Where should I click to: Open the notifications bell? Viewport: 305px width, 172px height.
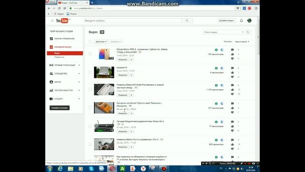(x=241, y=21)
